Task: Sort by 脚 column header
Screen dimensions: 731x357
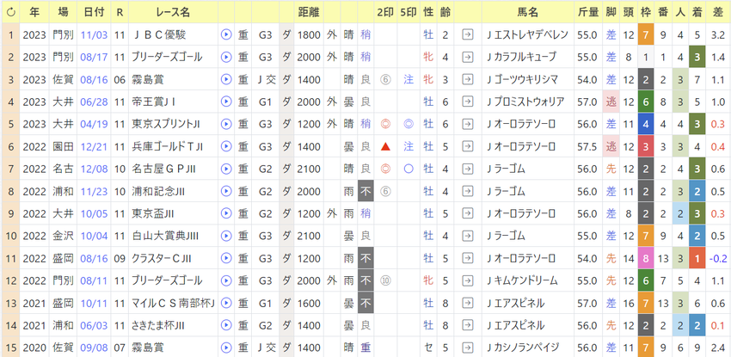Action: pos(611,13)
